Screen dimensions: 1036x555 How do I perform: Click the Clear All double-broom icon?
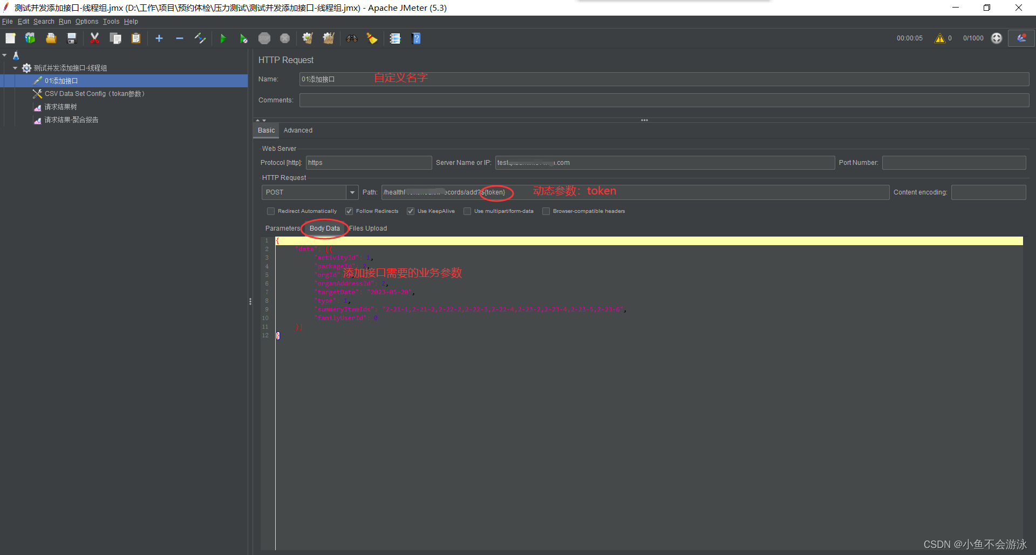[x=329, y=38]
